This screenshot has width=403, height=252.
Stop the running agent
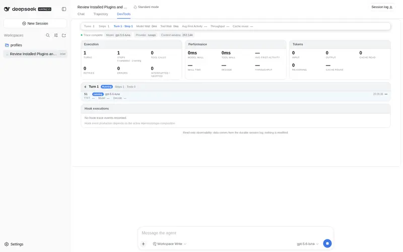pos(327,243)
